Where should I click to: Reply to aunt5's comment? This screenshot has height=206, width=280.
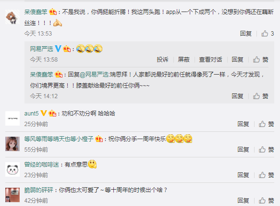[x=243, y=124]
